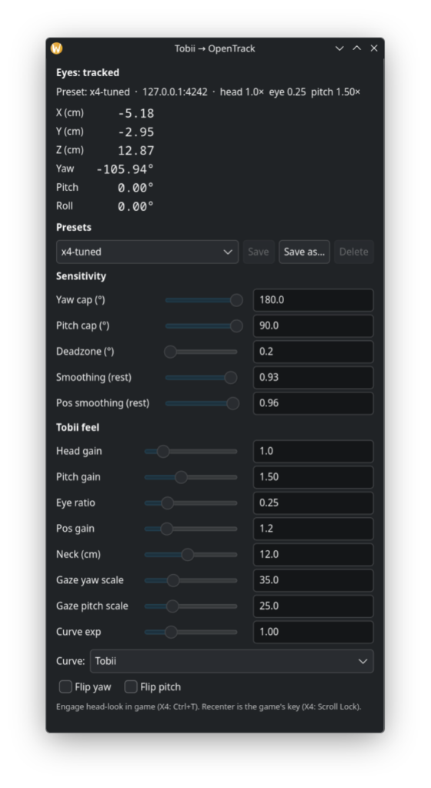
Task: Adjust the Yaw cap slider
Action: tap(203, 300)
